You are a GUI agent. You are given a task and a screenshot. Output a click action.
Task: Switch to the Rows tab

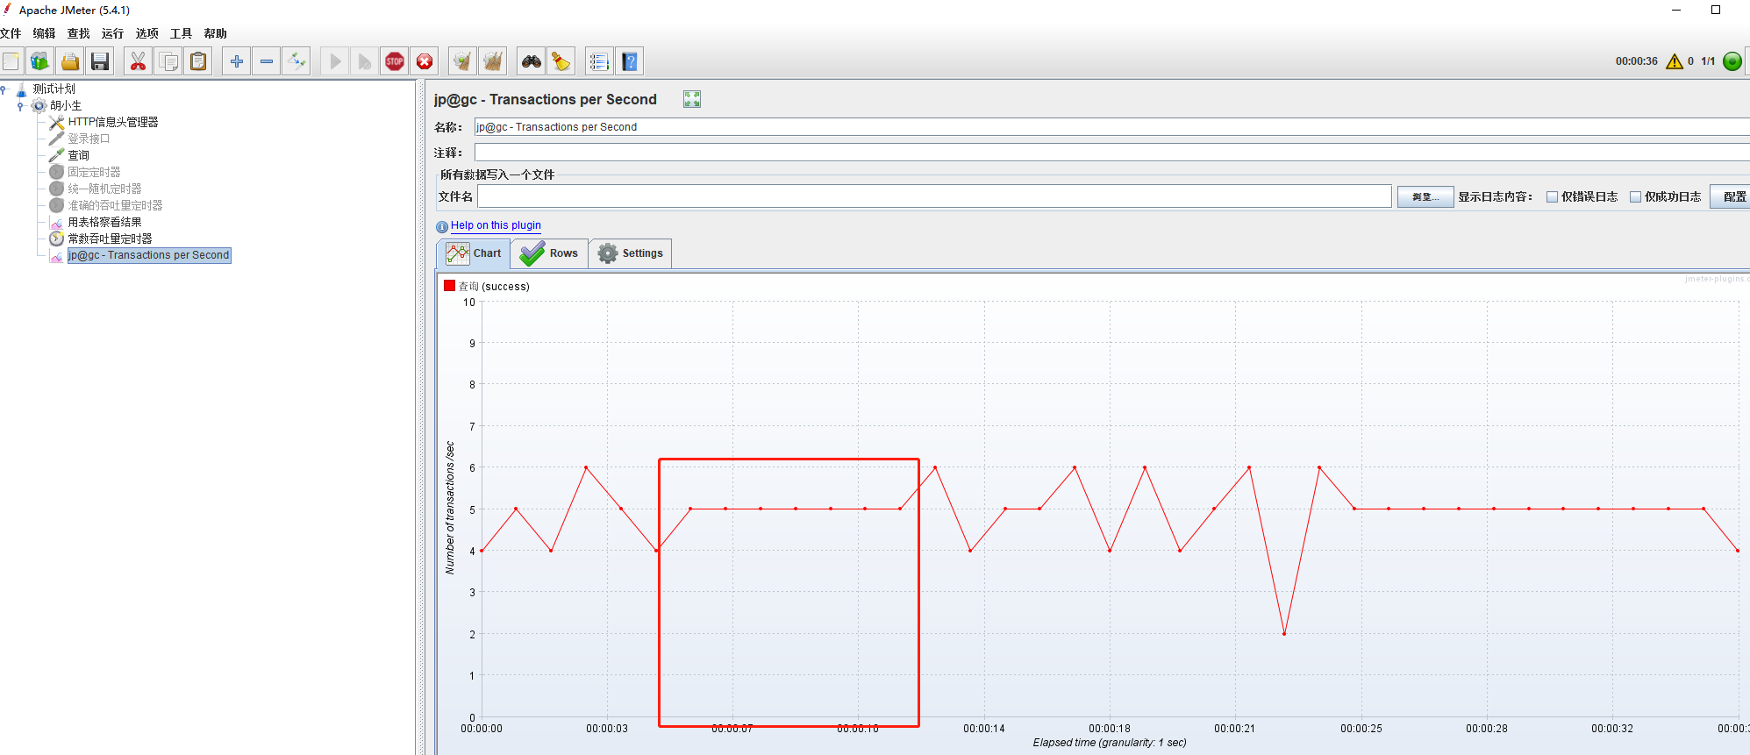[549, 253]
